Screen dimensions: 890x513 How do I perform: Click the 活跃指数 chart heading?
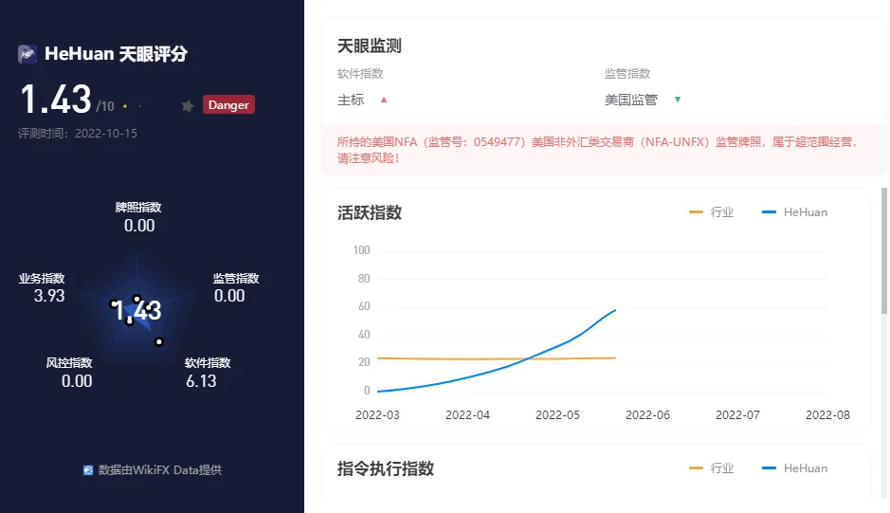click(370, 212)
